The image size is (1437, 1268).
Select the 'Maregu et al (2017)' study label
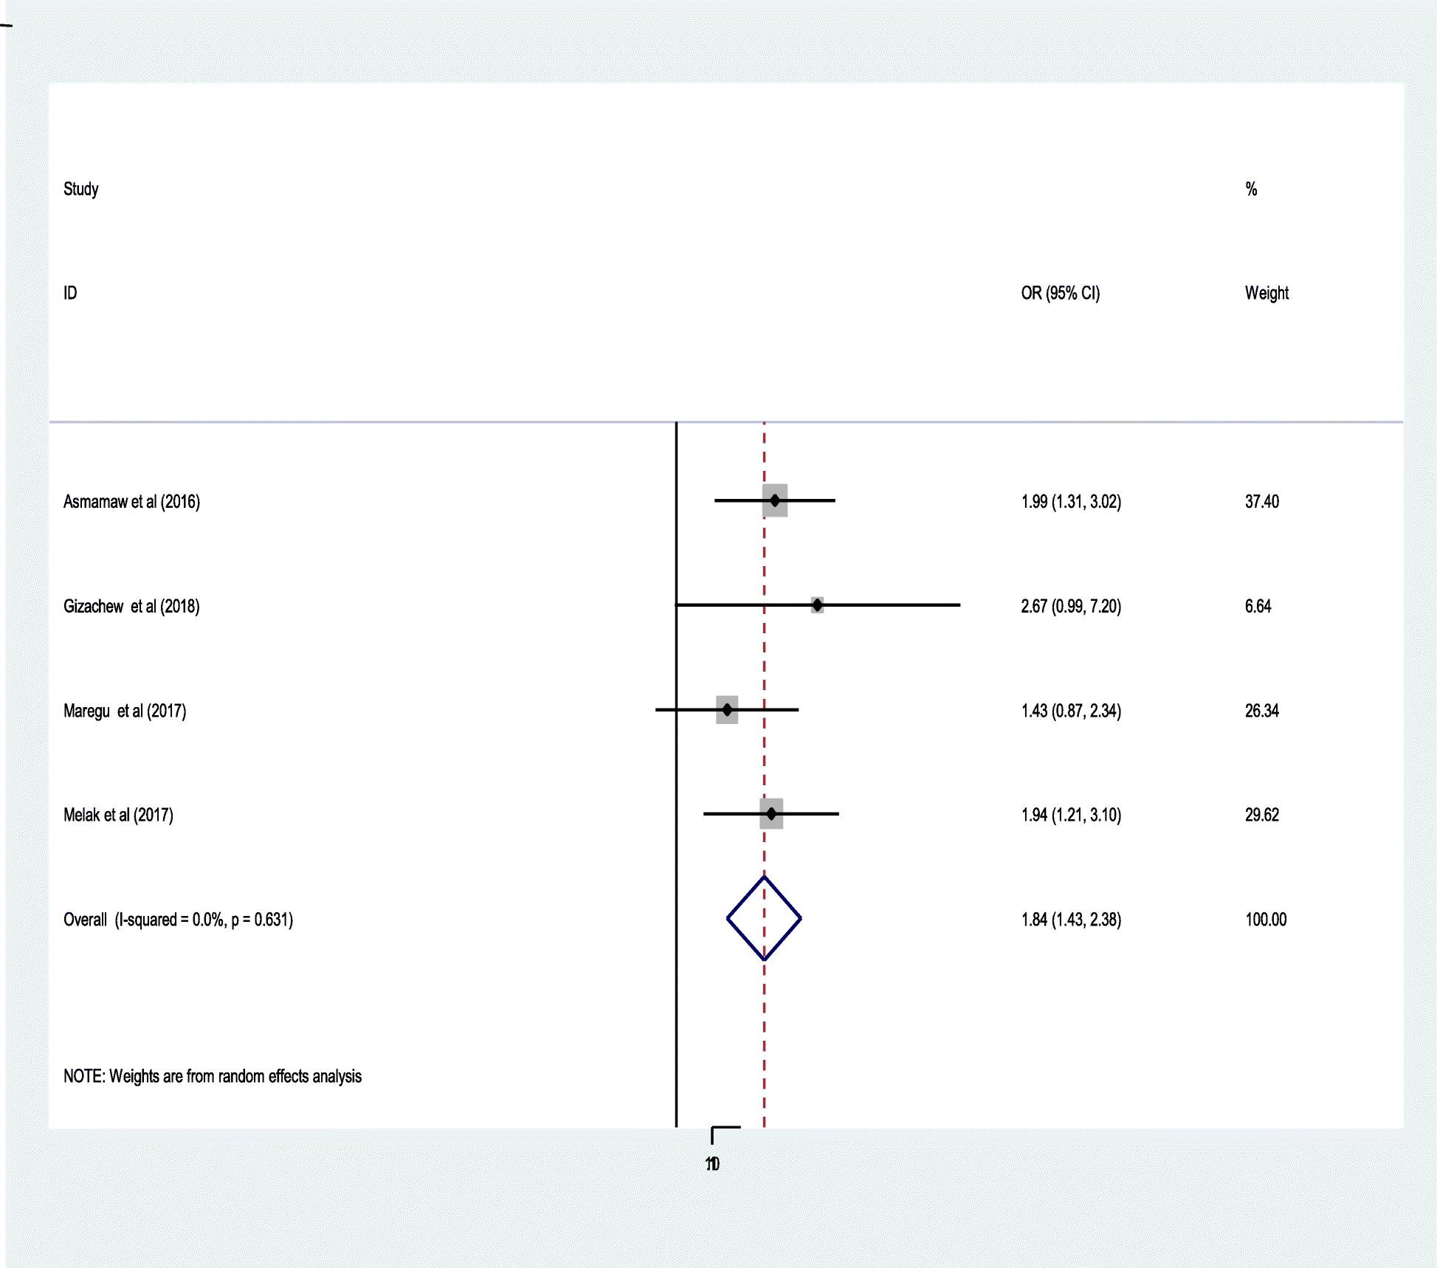click(125, 711)
